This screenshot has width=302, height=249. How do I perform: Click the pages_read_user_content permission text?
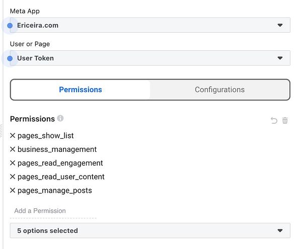pyautogui.click(x=61, y=177)
